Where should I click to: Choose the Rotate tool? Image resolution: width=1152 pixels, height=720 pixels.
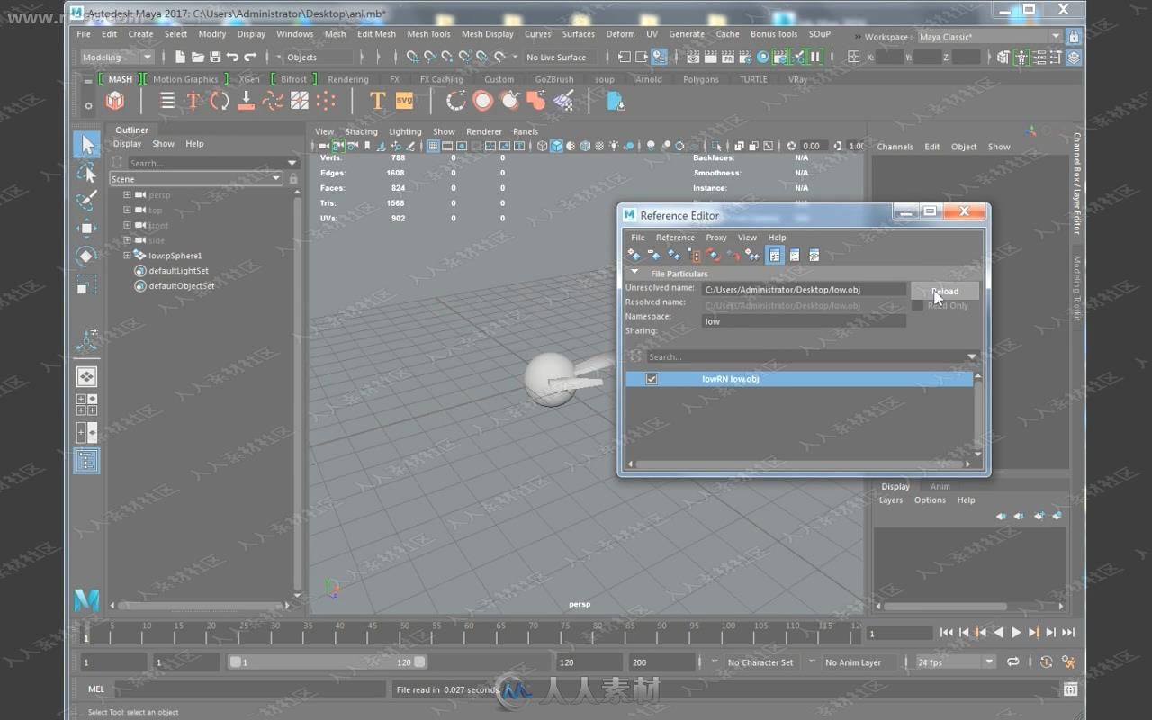[x=86, y=256]
